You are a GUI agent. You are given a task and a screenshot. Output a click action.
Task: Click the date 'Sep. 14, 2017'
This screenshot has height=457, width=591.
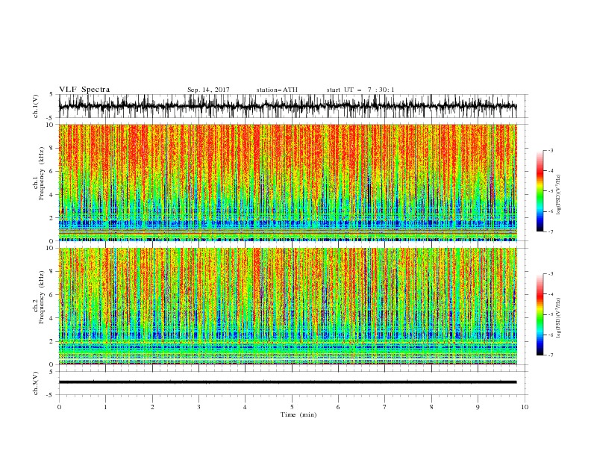pyautogui.click(x=208, y=90)
